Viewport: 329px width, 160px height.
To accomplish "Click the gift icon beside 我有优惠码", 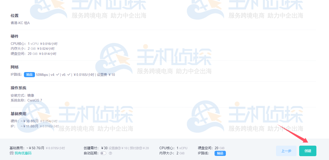I will [x=12, y=153].
